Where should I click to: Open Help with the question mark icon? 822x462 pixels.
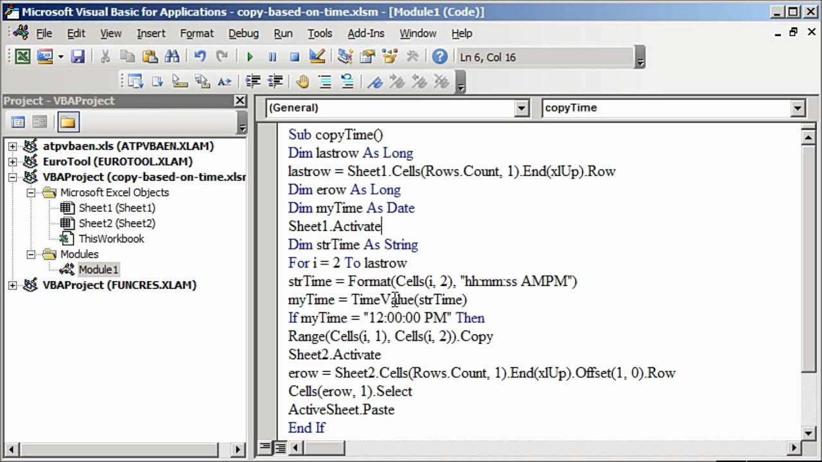point(439,57)
